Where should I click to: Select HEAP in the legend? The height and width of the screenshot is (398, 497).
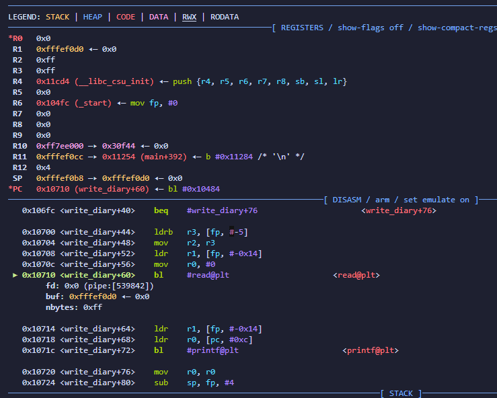tap(93, 17)
